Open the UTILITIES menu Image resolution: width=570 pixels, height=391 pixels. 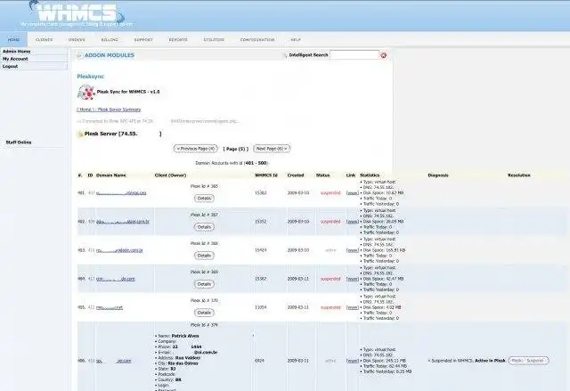pyautogui.click(x=214, y=39)
